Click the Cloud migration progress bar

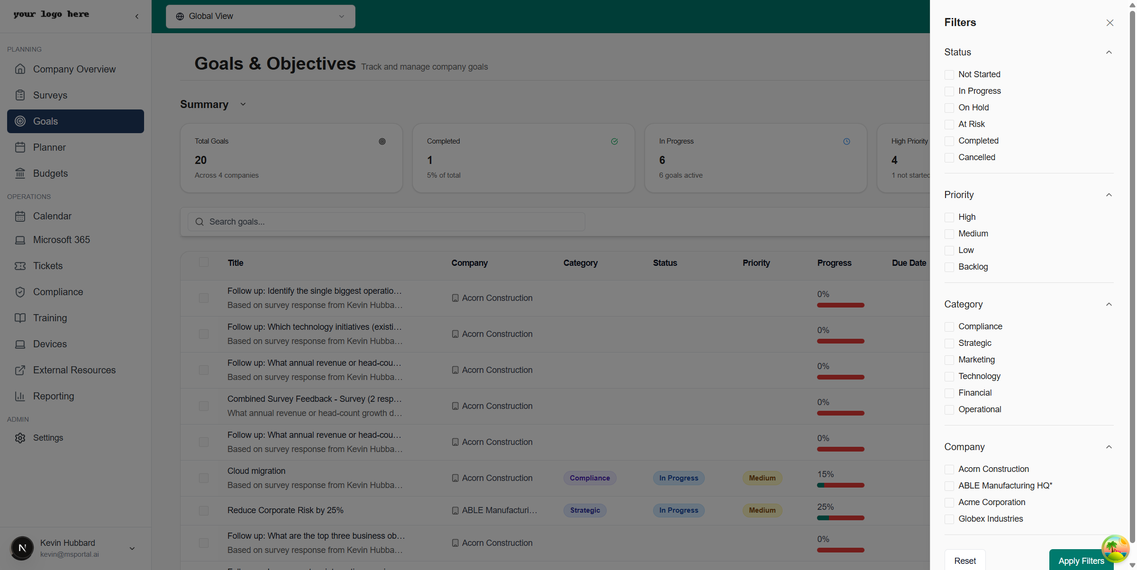(840, 485)
